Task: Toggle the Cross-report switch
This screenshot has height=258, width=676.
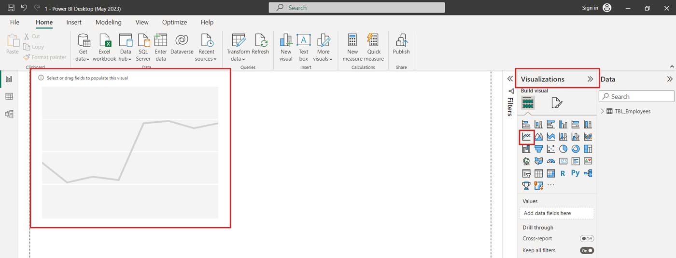Action: tap(587, 239)
